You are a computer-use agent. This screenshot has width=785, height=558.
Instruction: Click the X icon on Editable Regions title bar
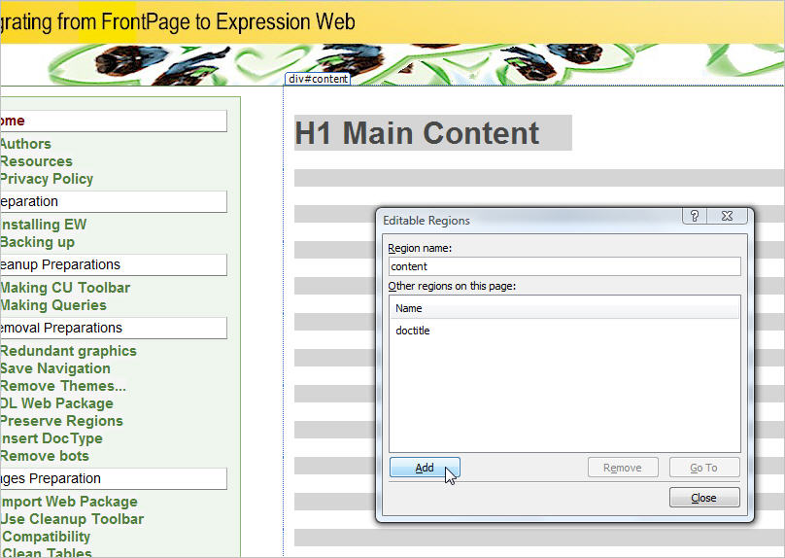coord(727,216)
